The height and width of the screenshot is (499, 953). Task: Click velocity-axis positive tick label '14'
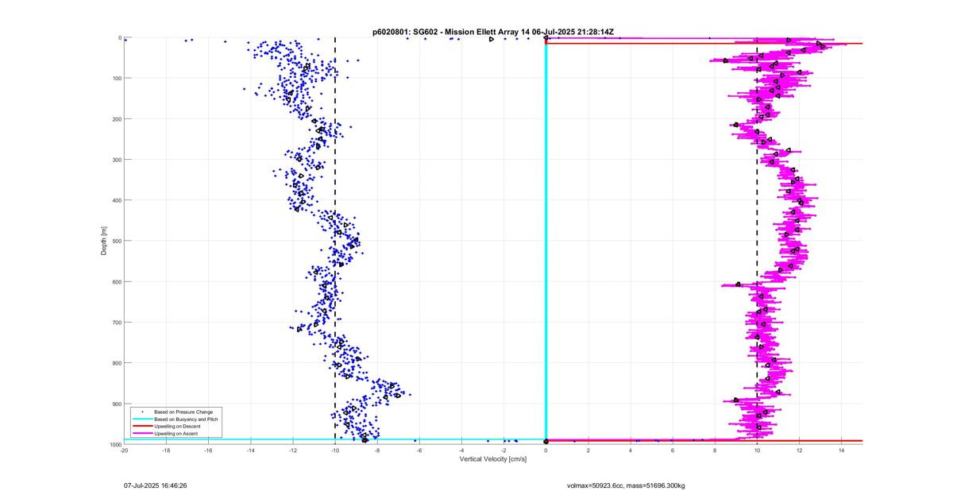(x=841, y=451)
